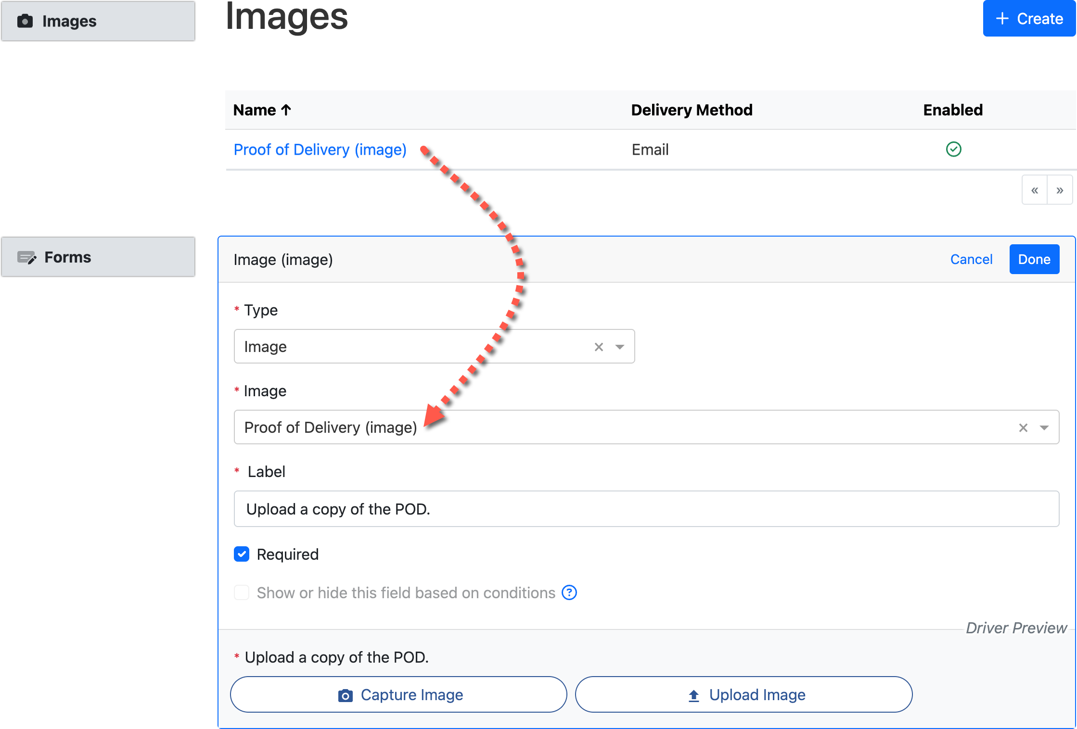Image resolution: width=1077 pixels, height=729 pixels.
Task: Open the conditions help question mark icon
Action: 569,592
